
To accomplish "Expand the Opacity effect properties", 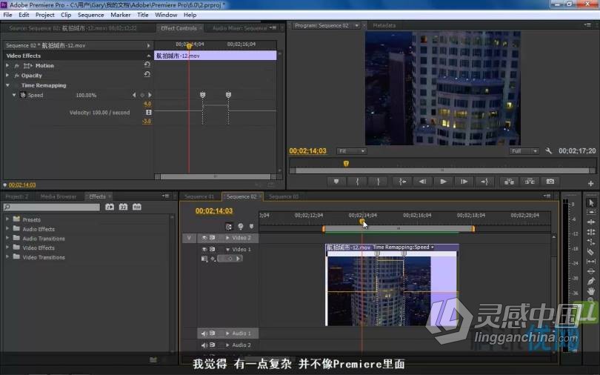I will (7, 76).
